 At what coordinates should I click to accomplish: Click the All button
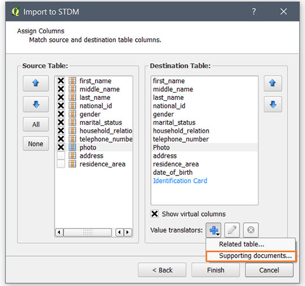36,124
